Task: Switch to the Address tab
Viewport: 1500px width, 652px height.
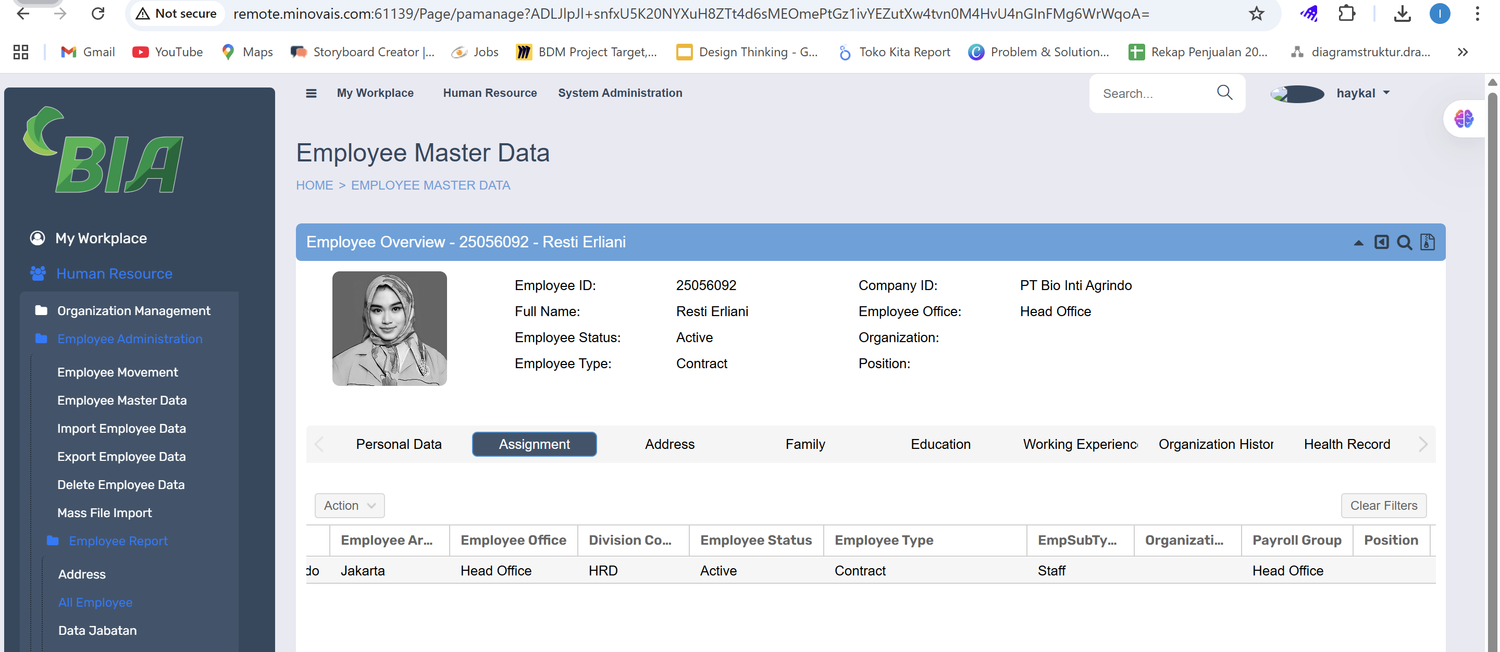Action: coord(670,444)
